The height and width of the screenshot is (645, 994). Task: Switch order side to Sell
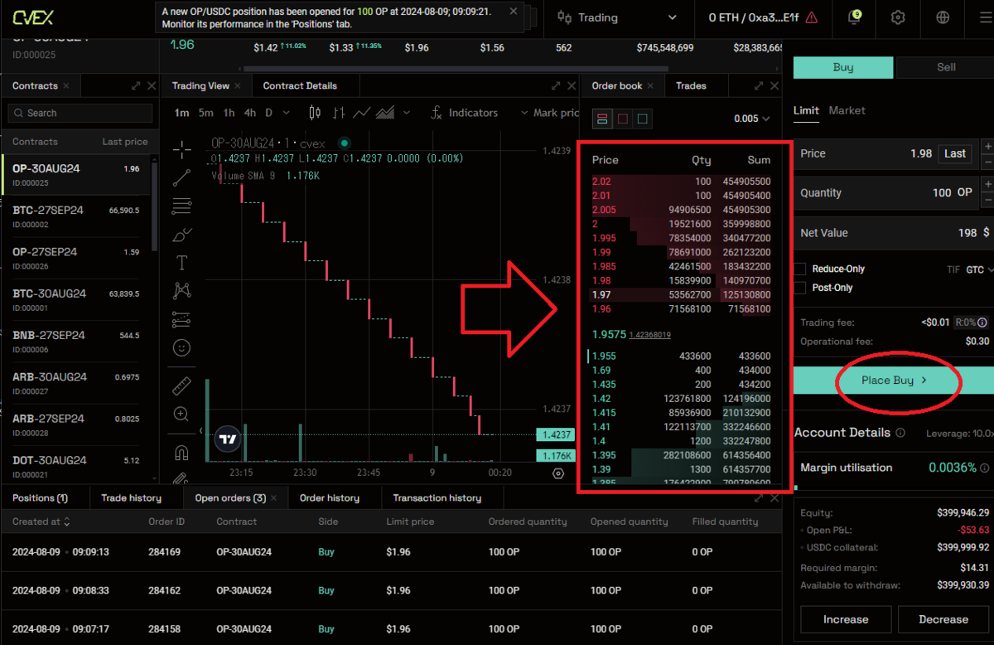[945, 67]
